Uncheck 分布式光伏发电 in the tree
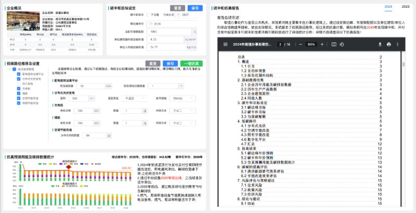This screenshot has width=416, height=213. 19,79
